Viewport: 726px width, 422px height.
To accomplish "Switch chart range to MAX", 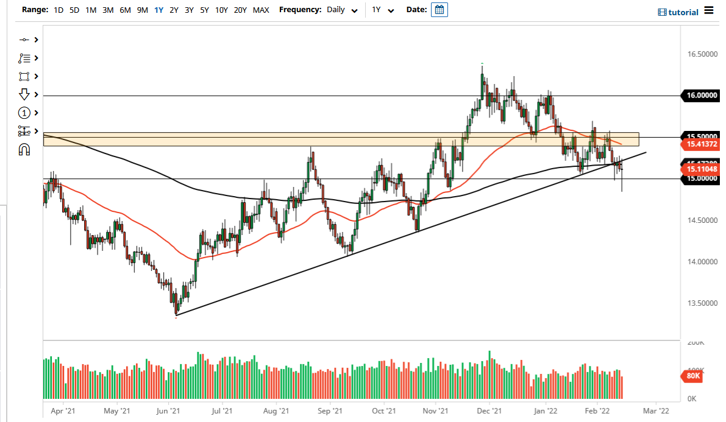I will [x=261, y=10].
